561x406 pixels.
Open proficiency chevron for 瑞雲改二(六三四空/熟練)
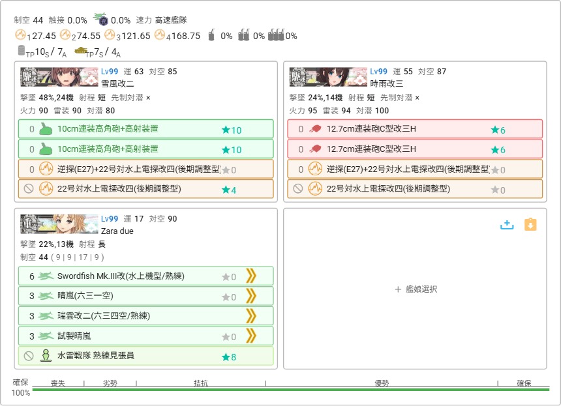point(250,316)
